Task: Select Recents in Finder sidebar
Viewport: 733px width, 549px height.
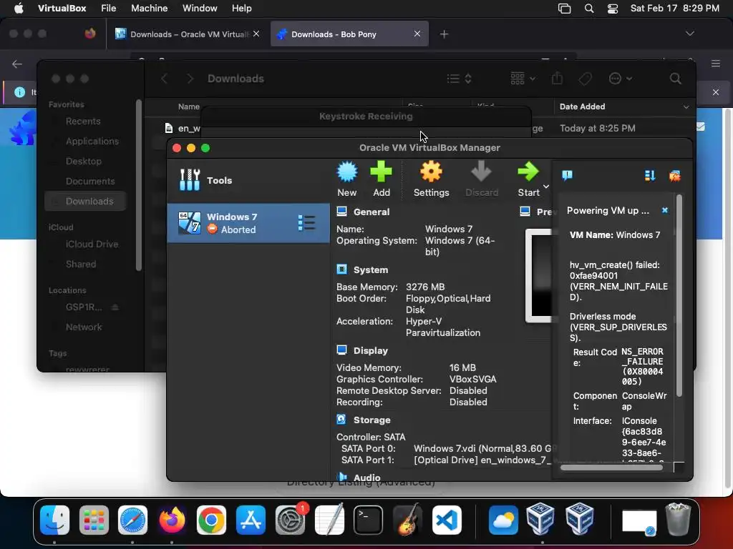Action: pyautogui.click(x=83, y=122)
